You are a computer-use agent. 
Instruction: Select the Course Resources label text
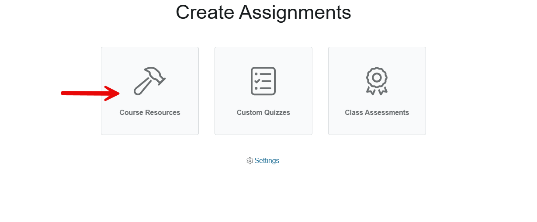coord(150,112)
